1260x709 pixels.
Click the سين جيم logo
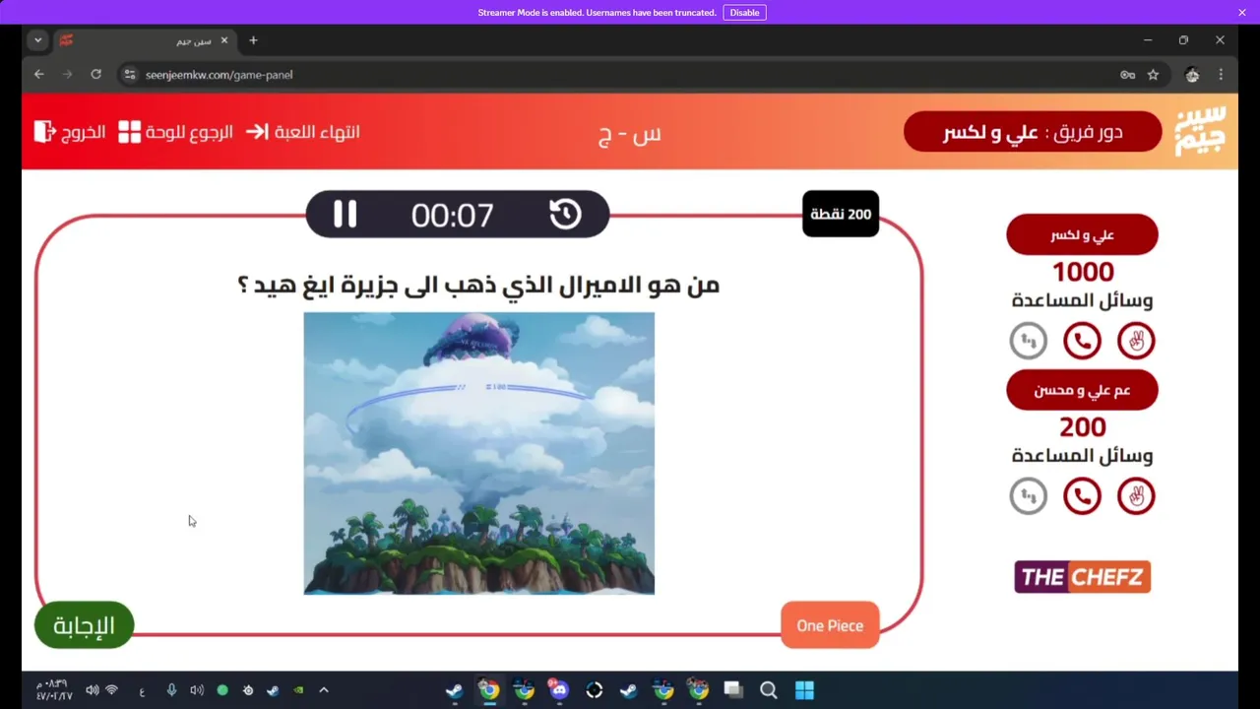click(x=1201, y=131)
